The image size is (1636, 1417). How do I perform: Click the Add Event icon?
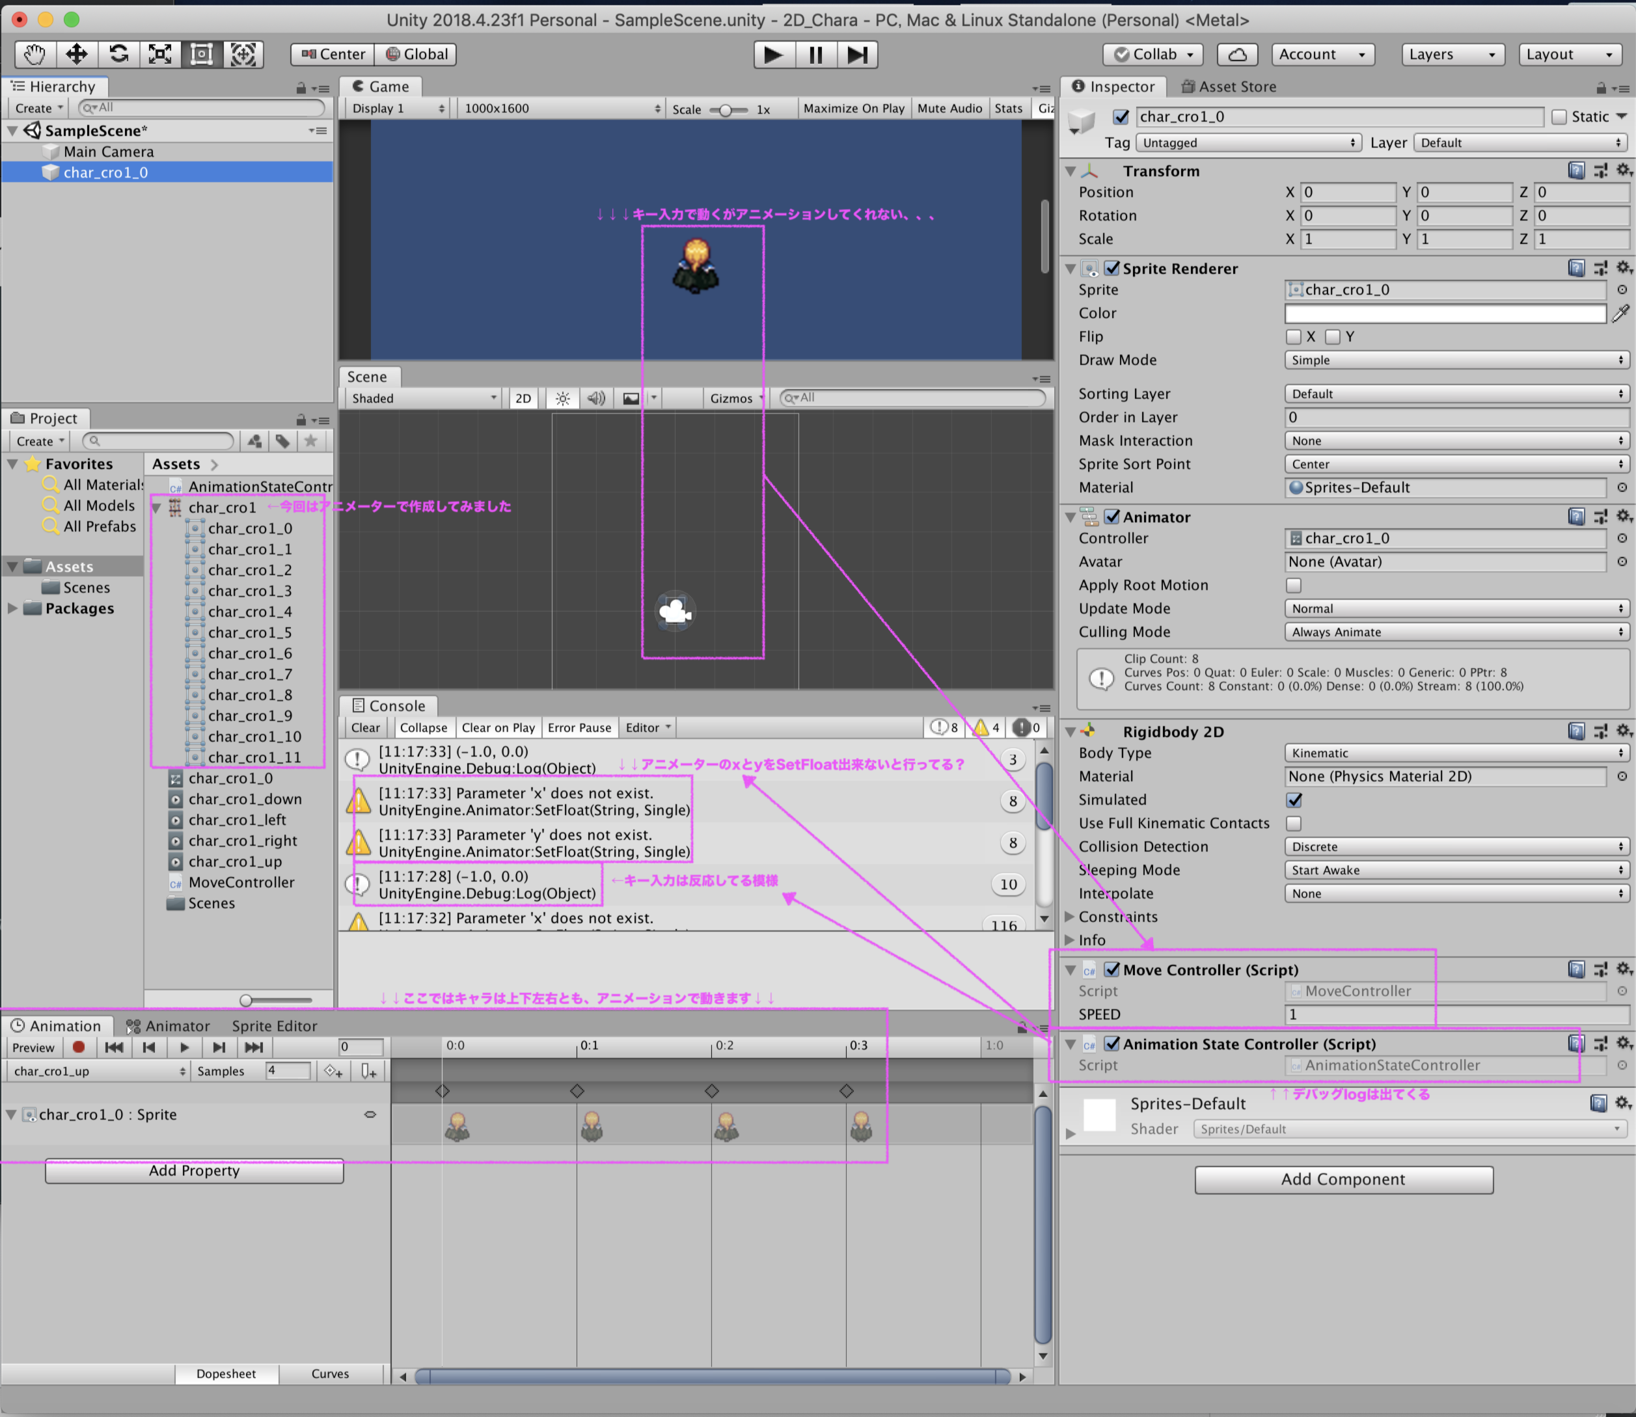(x=368, y=1071)
